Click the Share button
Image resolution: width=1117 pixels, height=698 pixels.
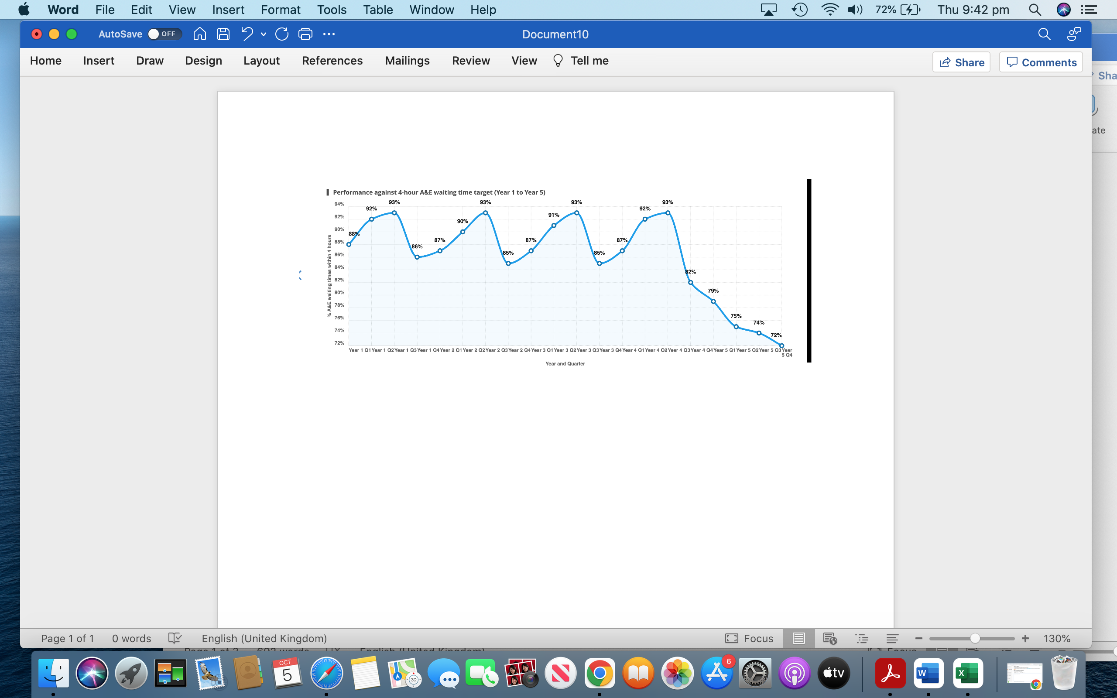[961, 62]
